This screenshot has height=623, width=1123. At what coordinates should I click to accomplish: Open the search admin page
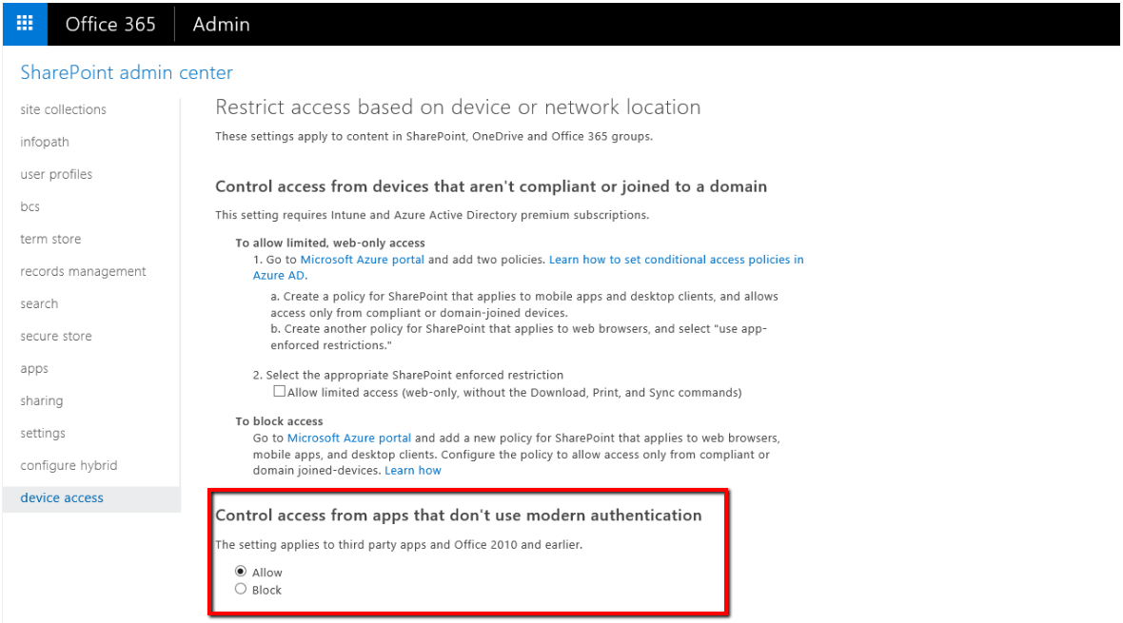39,303
